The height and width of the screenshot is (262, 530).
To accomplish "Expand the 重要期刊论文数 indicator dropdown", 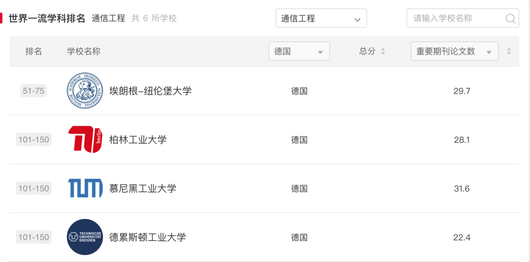I will [454, 52].
